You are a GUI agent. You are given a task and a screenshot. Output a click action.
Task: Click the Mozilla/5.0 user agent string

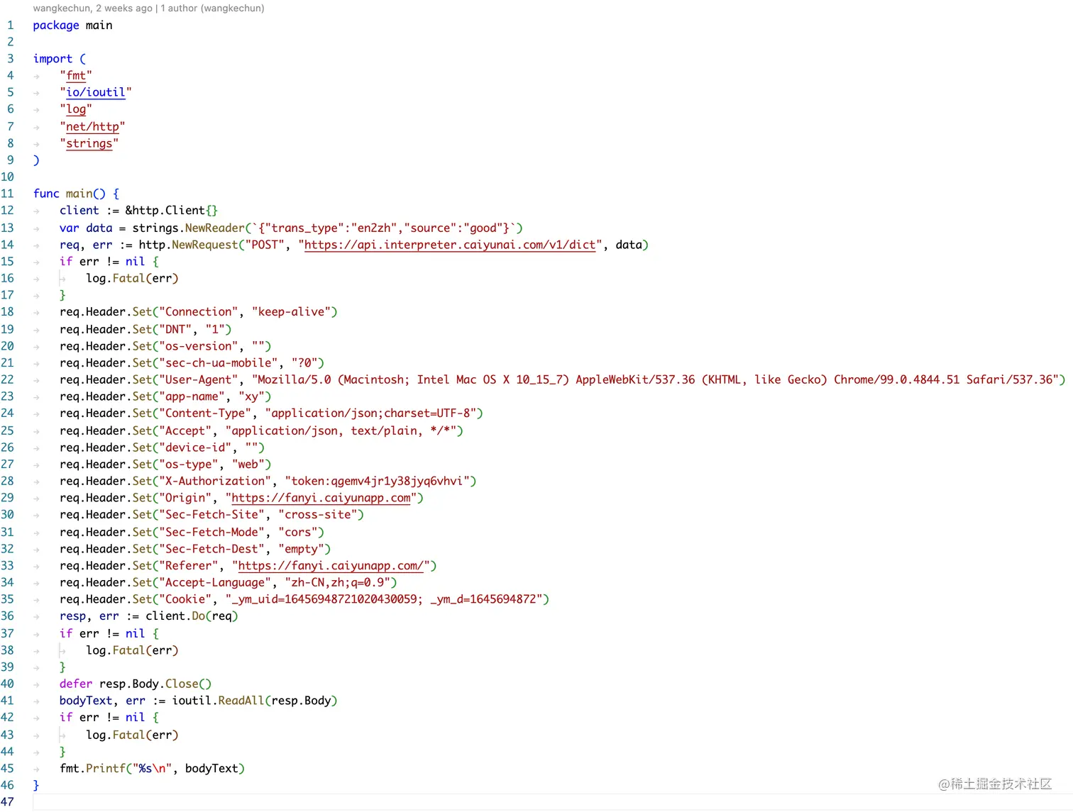(656, 379)
